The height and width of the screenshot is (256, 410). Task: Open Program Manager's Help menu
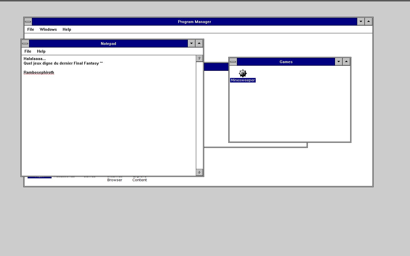[67, 29]
